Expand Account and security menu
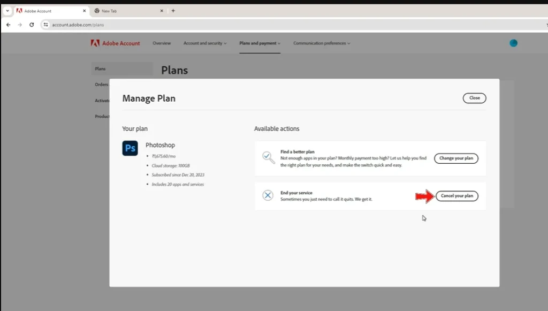 coord(205,43)
